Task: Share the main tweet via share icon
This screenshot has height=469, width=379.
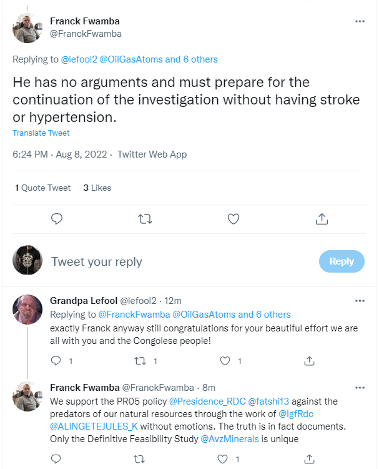Action: tap(322, 219)
